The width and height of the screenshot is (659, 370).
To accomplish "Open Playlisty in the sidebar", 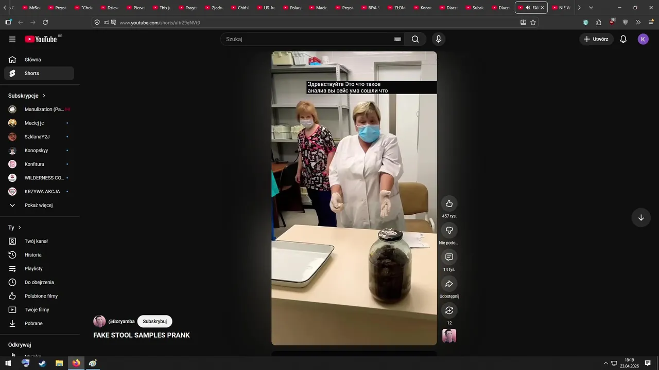I will click(x=39, y=269).
